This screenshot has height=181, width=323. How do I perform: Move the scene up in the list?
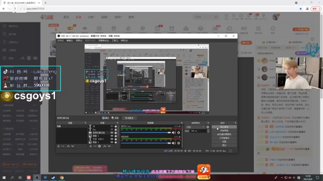tap(68, 146)
